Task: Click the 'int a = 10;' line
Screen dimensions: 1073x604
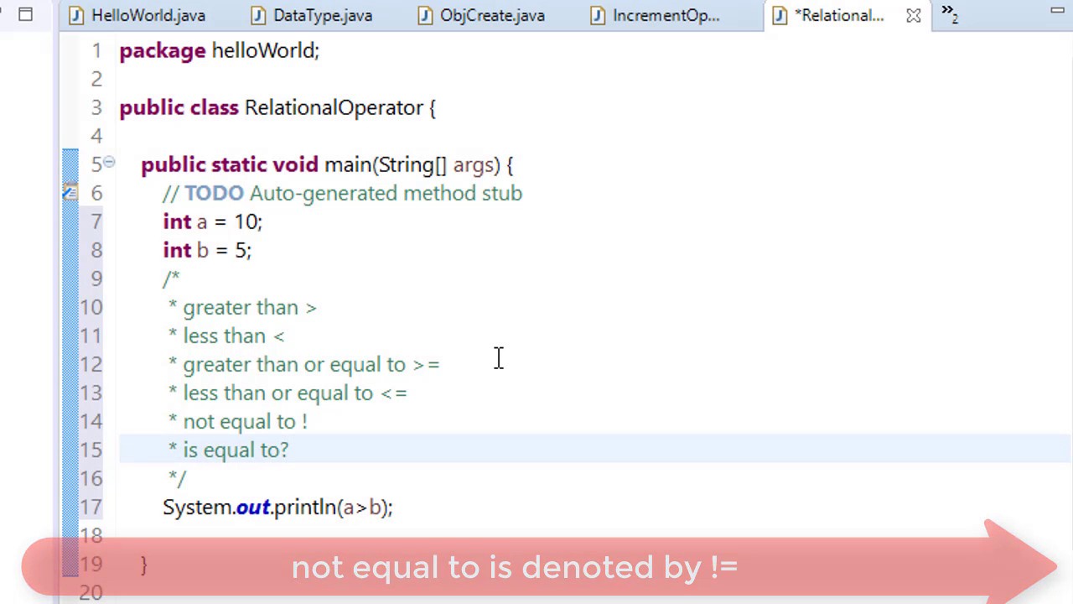Action: click(x=212, y=222)
